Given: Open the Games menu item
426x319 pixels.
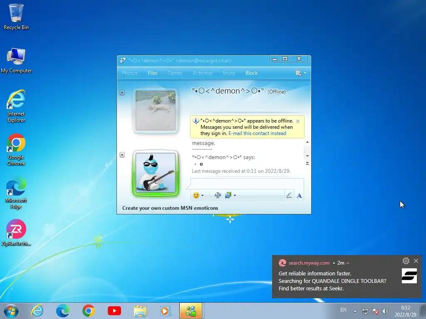Looking at the screenshot, I should [175, 73].
